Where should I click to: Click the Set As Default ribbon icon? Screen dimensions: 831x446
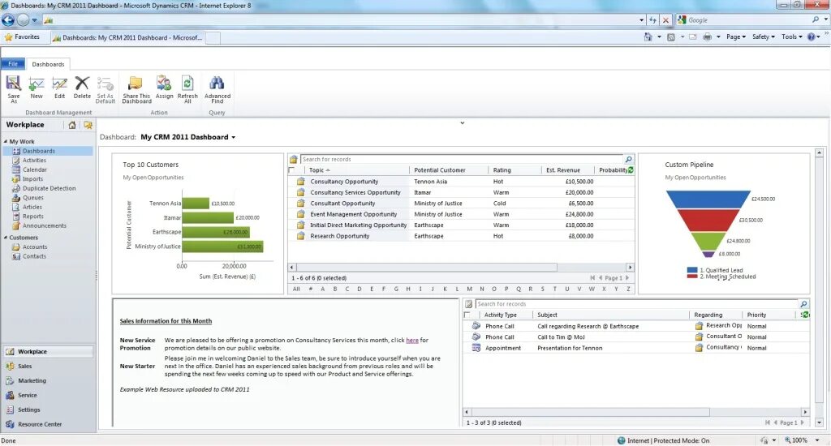tap(105, 84)
